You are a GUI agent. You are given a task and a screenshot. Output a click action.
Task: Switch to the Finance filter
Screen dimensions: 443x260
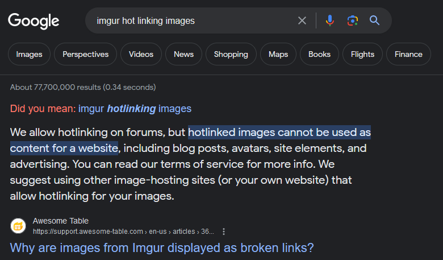click(408, 55)
